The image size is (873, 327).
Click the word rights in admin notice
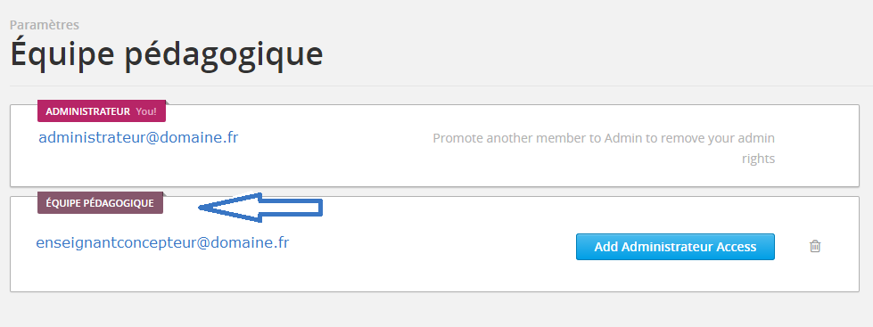(758, 159)
